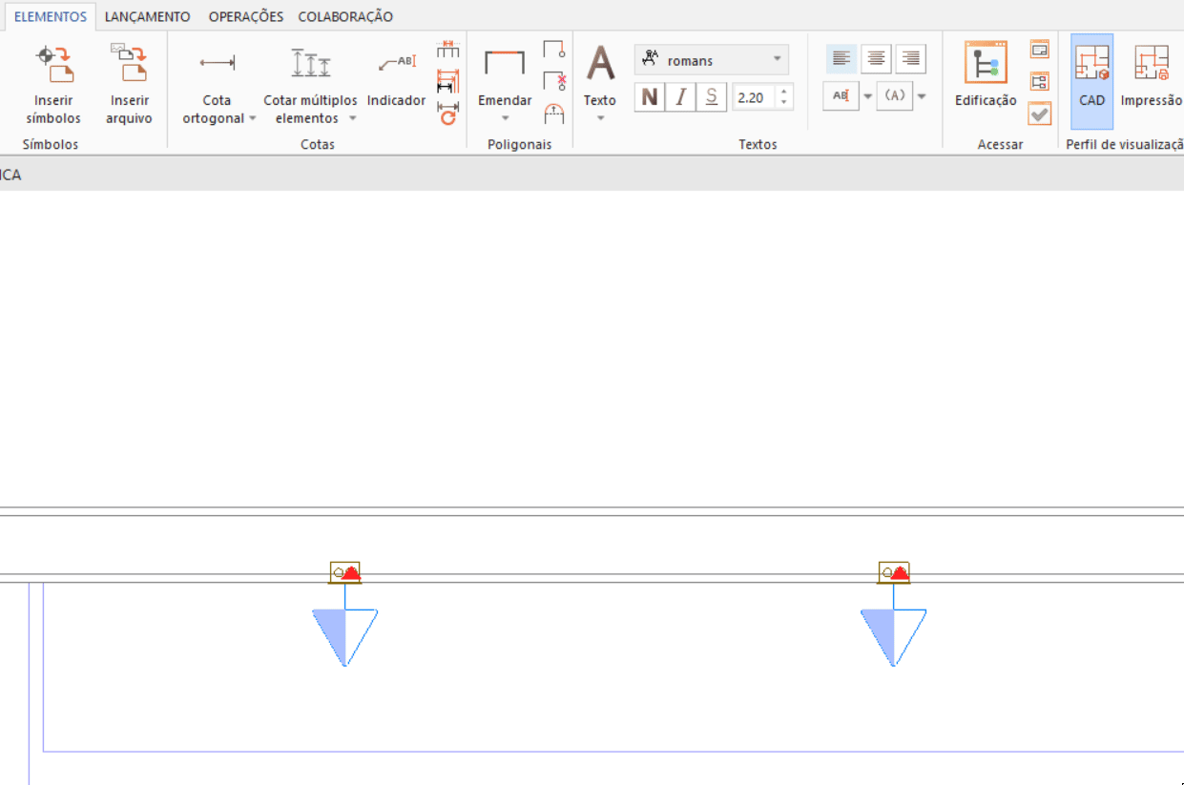1184x785 pixels.
Task: Click the text height field showing 2.20
Action: point(756,97)
